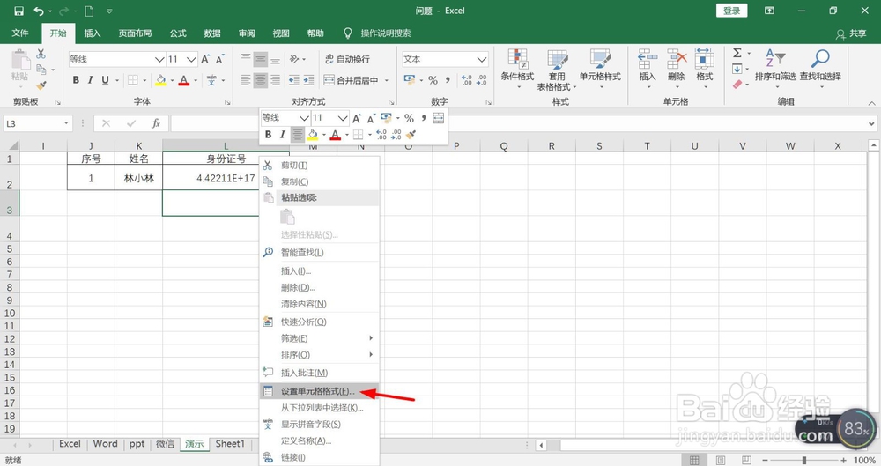881x466 pixels.
Task: Click ribbon percent style icon
Action: [433, 80]
